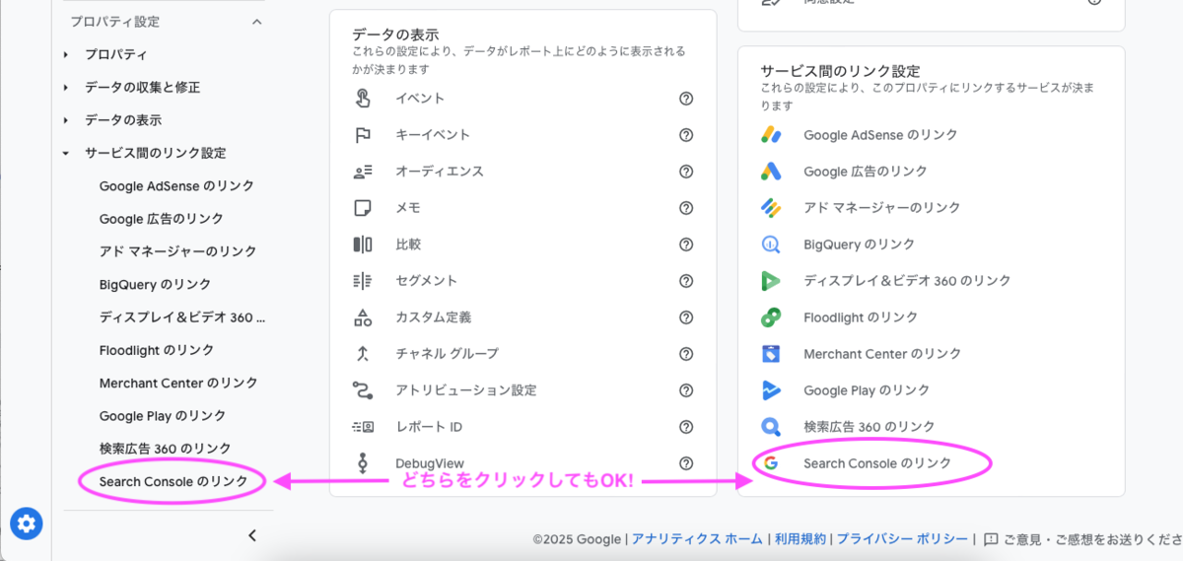
Task: Open help for キーイベント
Action: coord(686,135)
